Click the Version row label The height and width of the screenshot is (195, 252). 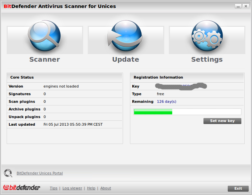tap(16, 86)
